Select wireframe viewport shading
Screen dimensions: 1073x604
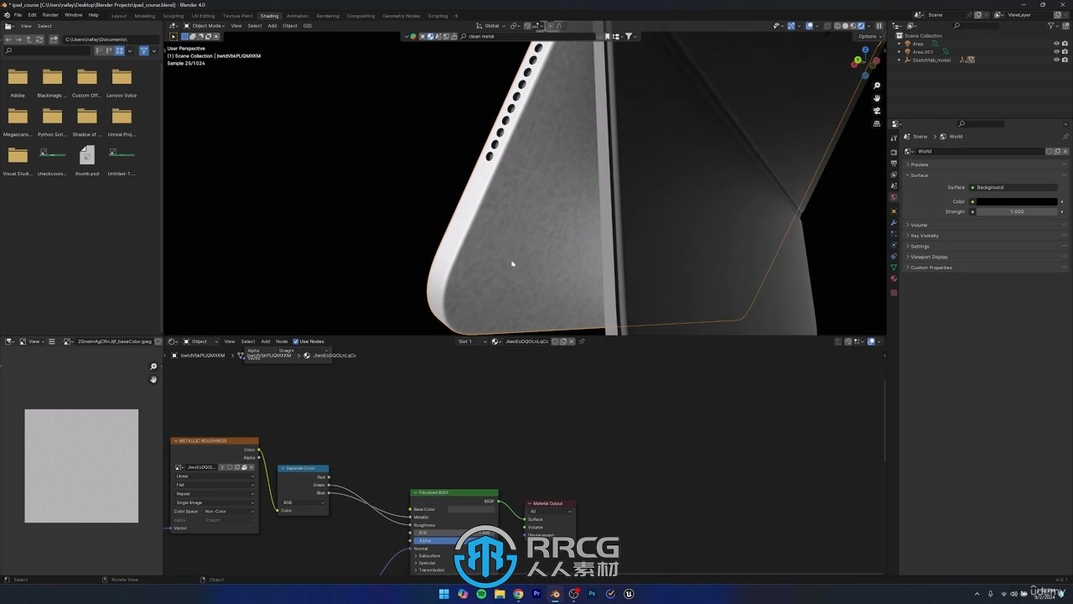pos(837,26)
